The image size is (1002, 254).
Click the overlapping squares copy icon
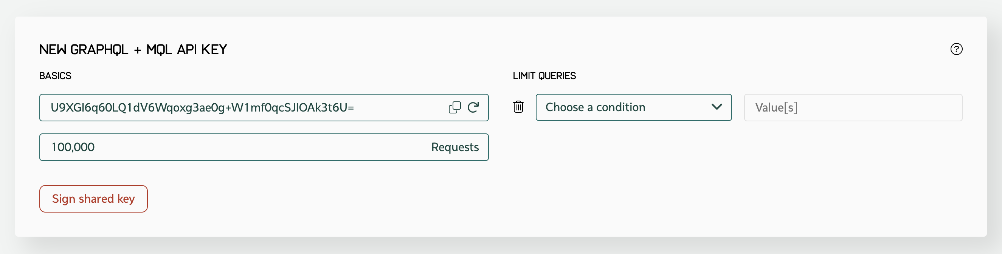point(454,107)
